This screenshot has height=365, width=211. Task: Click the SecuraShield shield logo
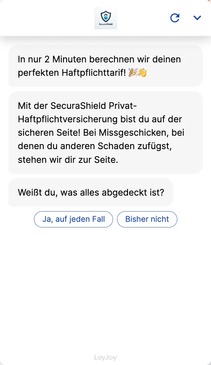[106, 16]
